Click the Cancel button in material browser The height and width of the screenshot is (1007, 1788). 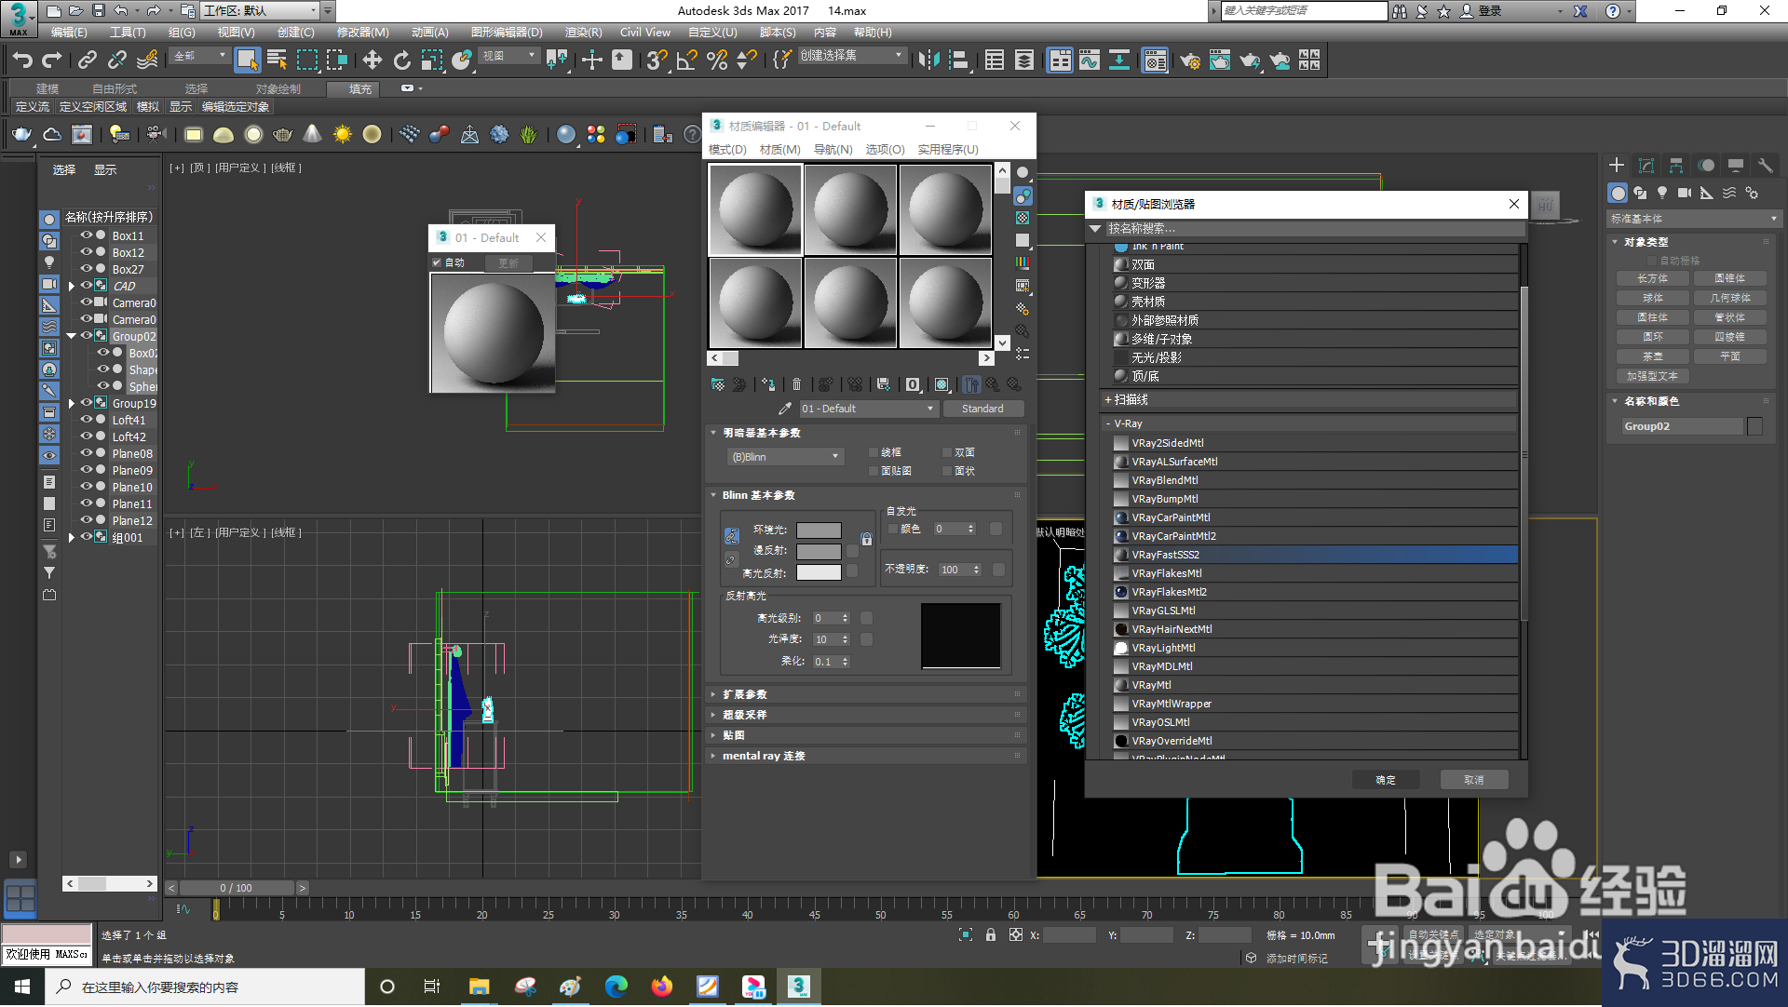[x=1473, y=780]
